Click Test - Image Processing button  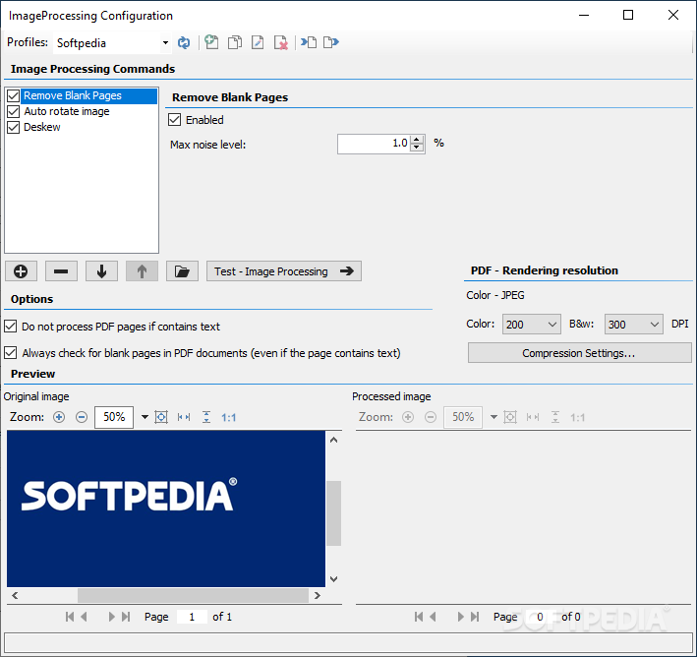click(x=284, y=271)
